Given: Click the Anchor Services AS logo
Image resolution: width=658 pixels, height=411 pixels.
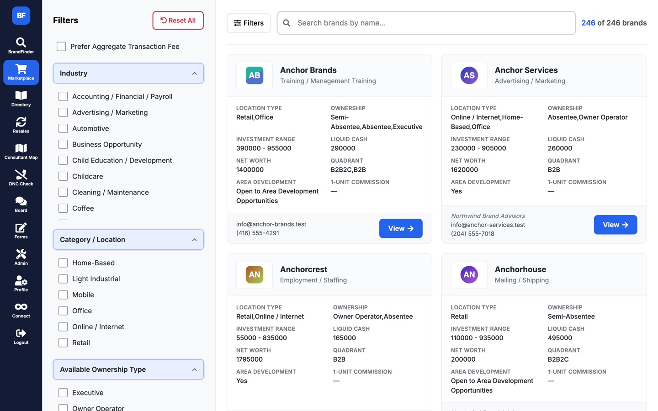Looking at the screenshot, I should pos(469,75).
